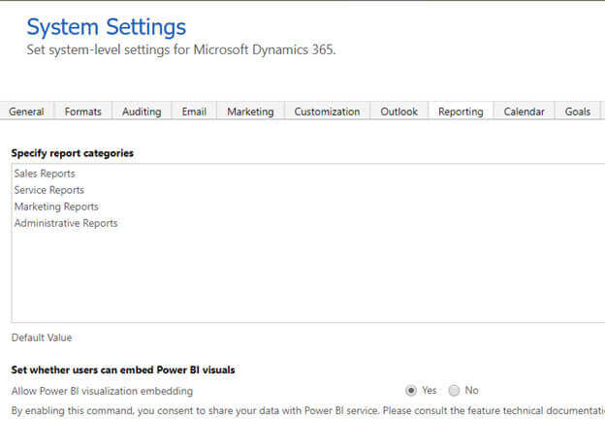Switch to the Goals tab
Image resolution: width=605 pixels, height=448 pixels.
578,112
